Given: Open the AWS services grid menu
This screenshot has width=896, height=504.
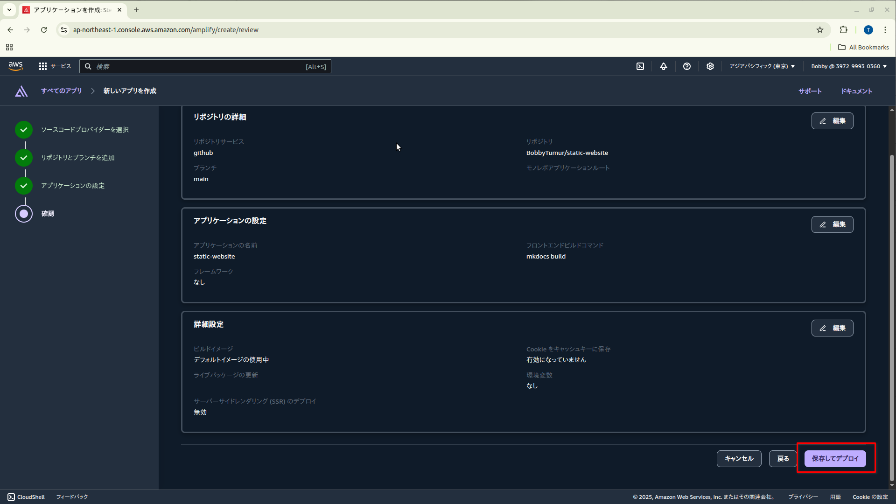Looking at the screenshot, I should pyautogui.click(x=43, y=66).
